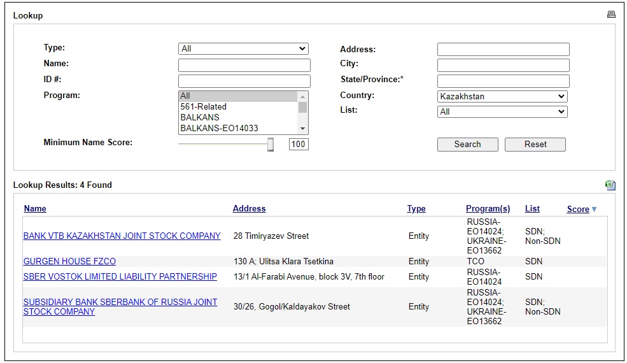Export results via the Excel icon

click(x=610, y=185)
